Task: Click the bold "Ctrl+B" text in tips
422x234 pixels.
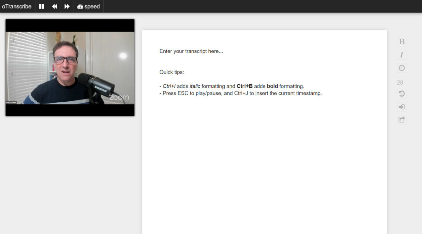Action: click(244, 86)
